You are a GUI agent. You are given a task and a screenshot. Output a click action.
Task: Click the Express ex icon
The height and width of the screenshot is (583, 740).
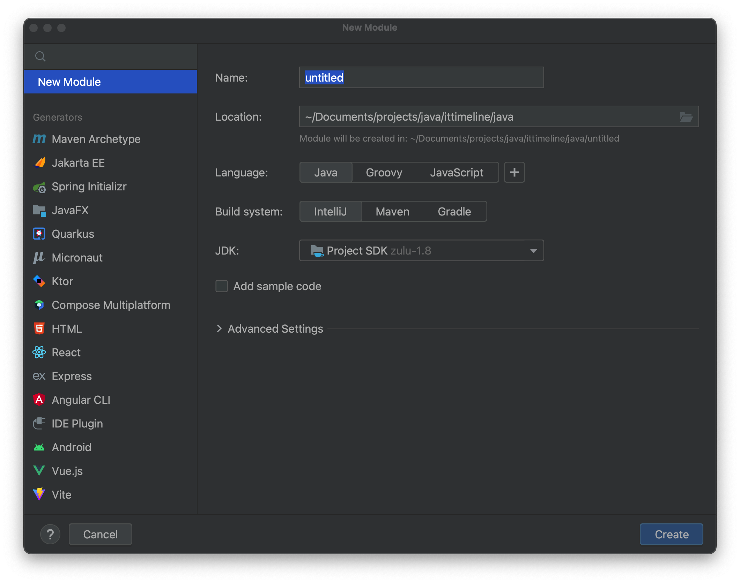[x=39, y=376]
